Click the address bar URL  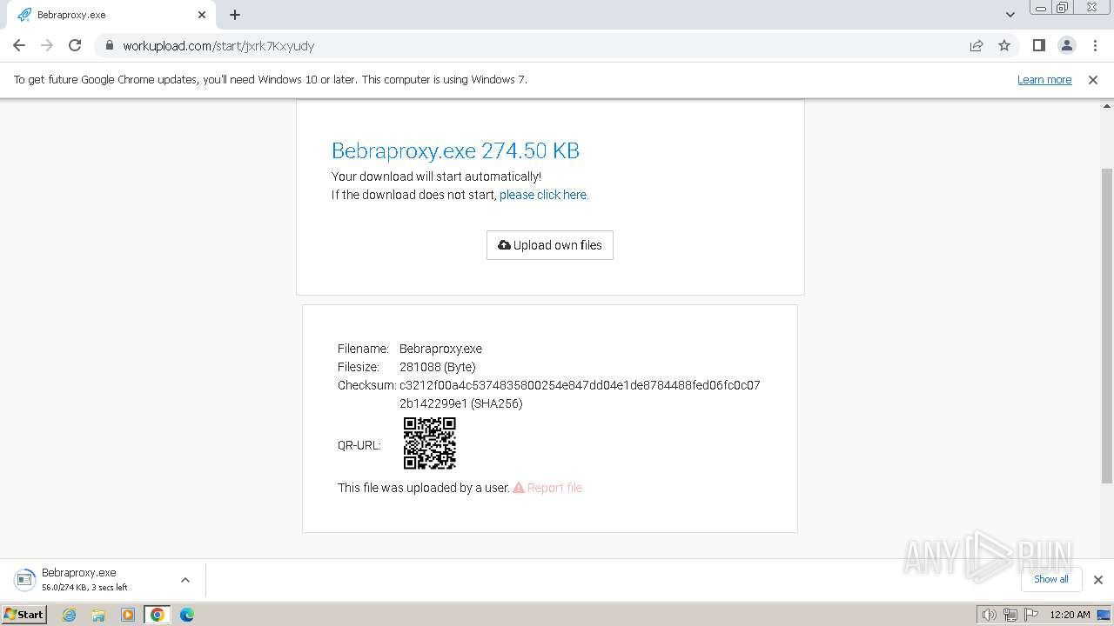click(218, 46)
